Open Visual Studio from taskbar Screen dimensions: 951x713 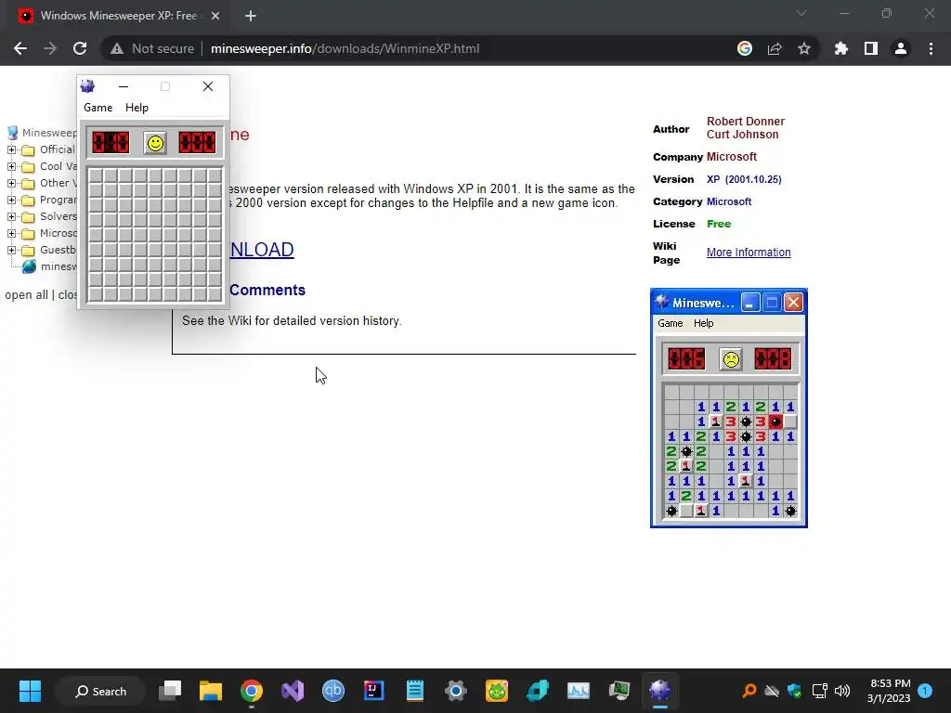click(293, 691)
